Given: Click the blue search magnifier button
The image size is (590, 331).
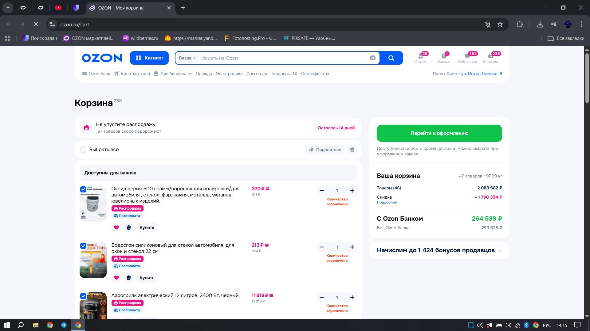Looking at the screenshot, I should coord(391,58).
